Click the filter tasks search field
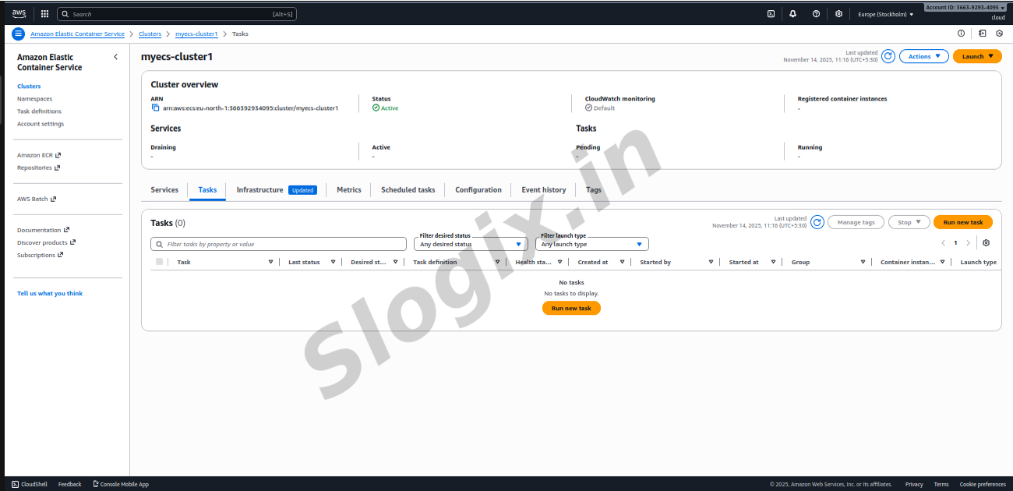The height and width of the screenshot is (491, 1013). pyautogui.click(x=279, y=244)
